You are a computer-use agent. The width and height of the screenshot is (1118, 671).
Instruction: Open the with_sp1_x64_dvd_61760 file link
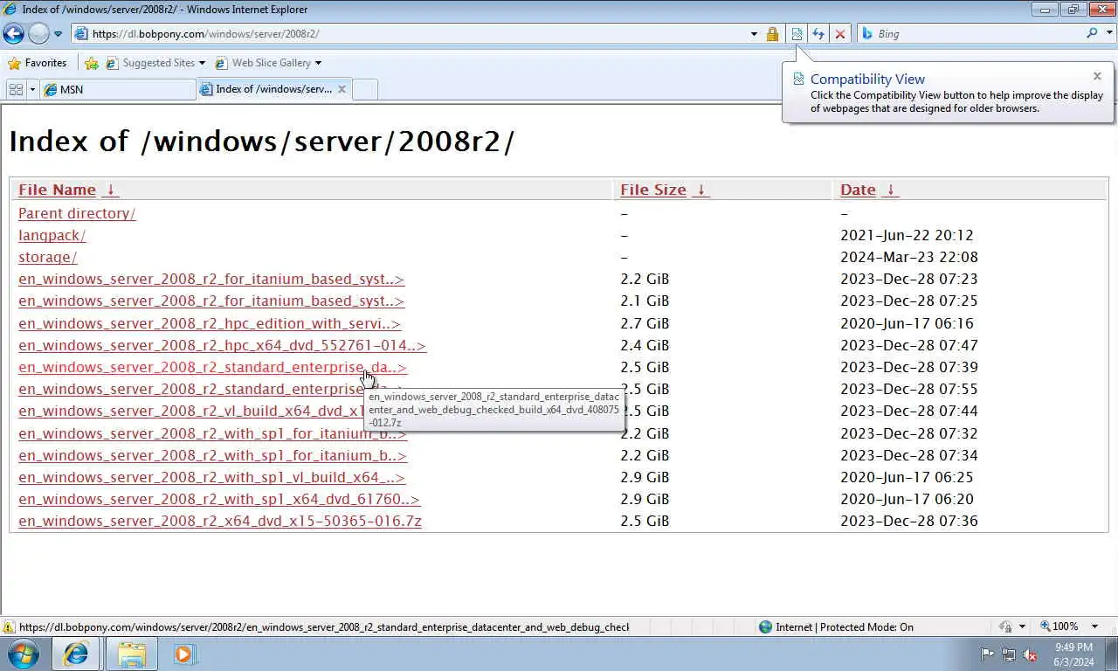pyautogui.click(x=219, y=499)
